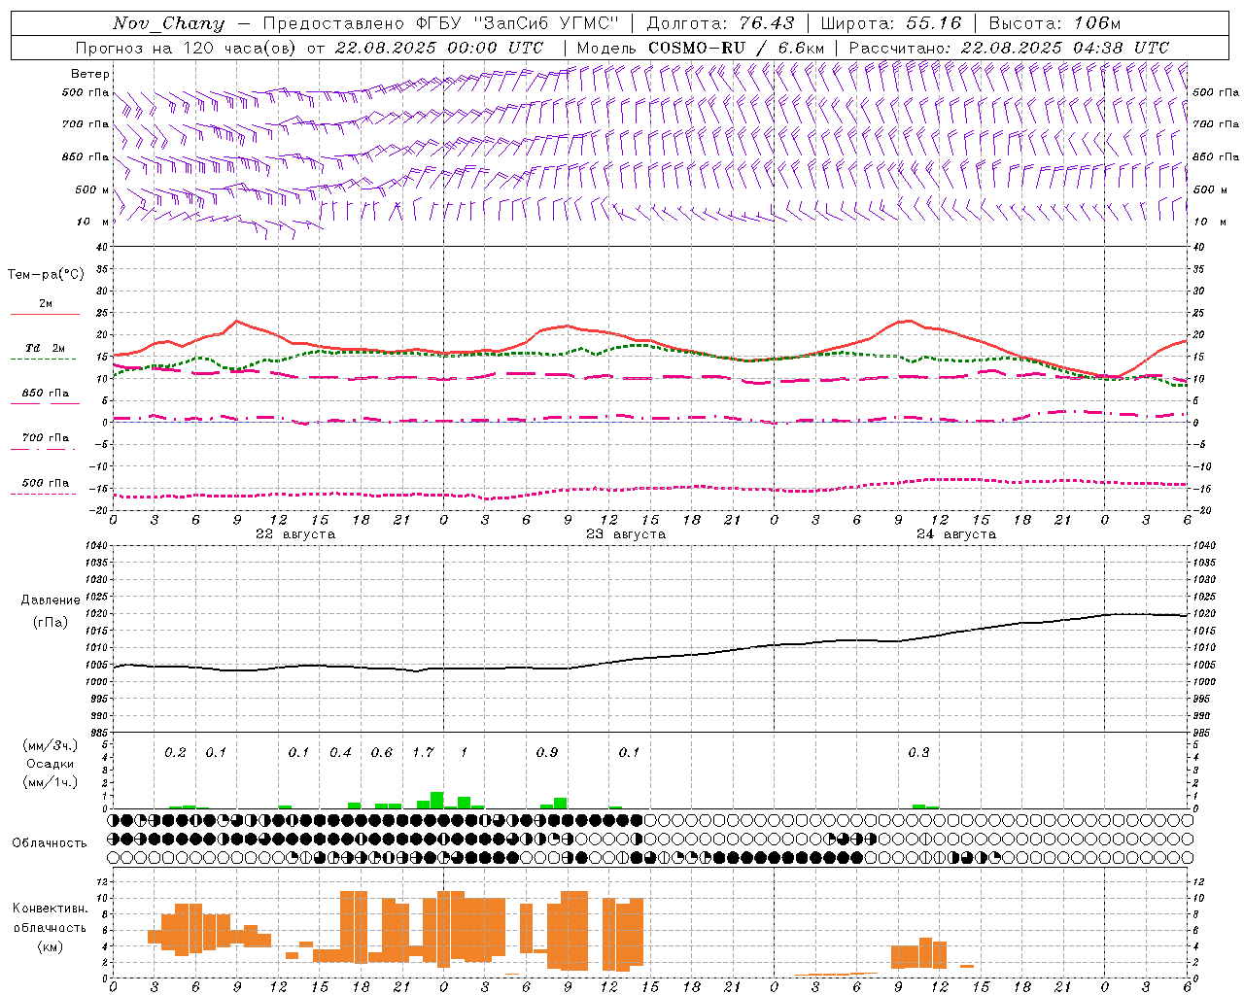Click the precipitation amount "0.3"

pyautogui.click(x=918, y=753)
